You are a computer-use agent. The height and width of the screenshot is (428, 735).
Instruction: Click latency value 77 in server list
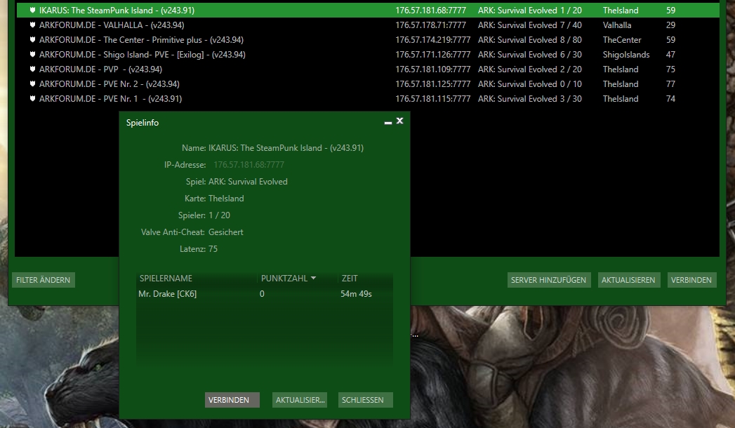[x=671, y=83]
